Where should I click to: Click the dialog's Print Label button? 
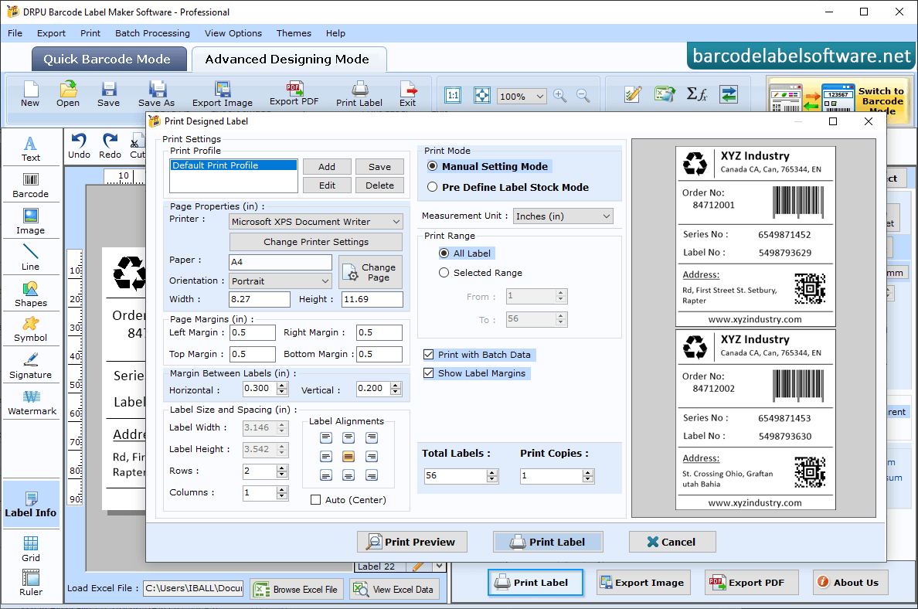coord(548,543)
